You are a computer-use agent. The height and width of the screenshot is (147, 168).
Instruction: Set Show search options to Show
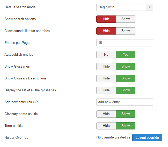point(126,19)
